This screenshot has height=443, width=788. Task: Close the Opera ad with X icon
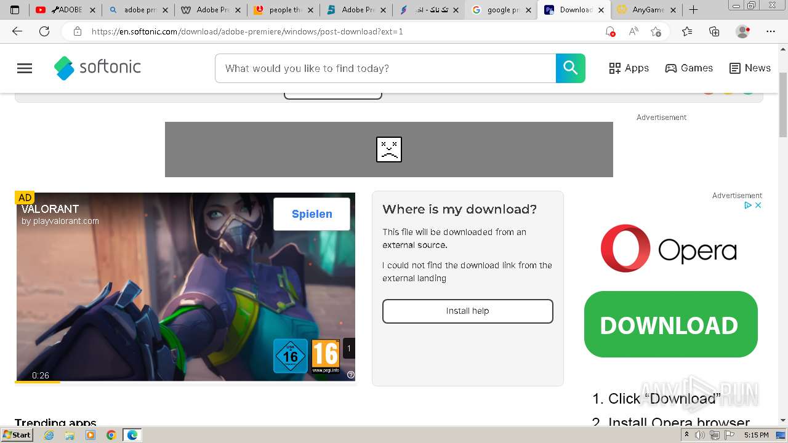(758, 206)
